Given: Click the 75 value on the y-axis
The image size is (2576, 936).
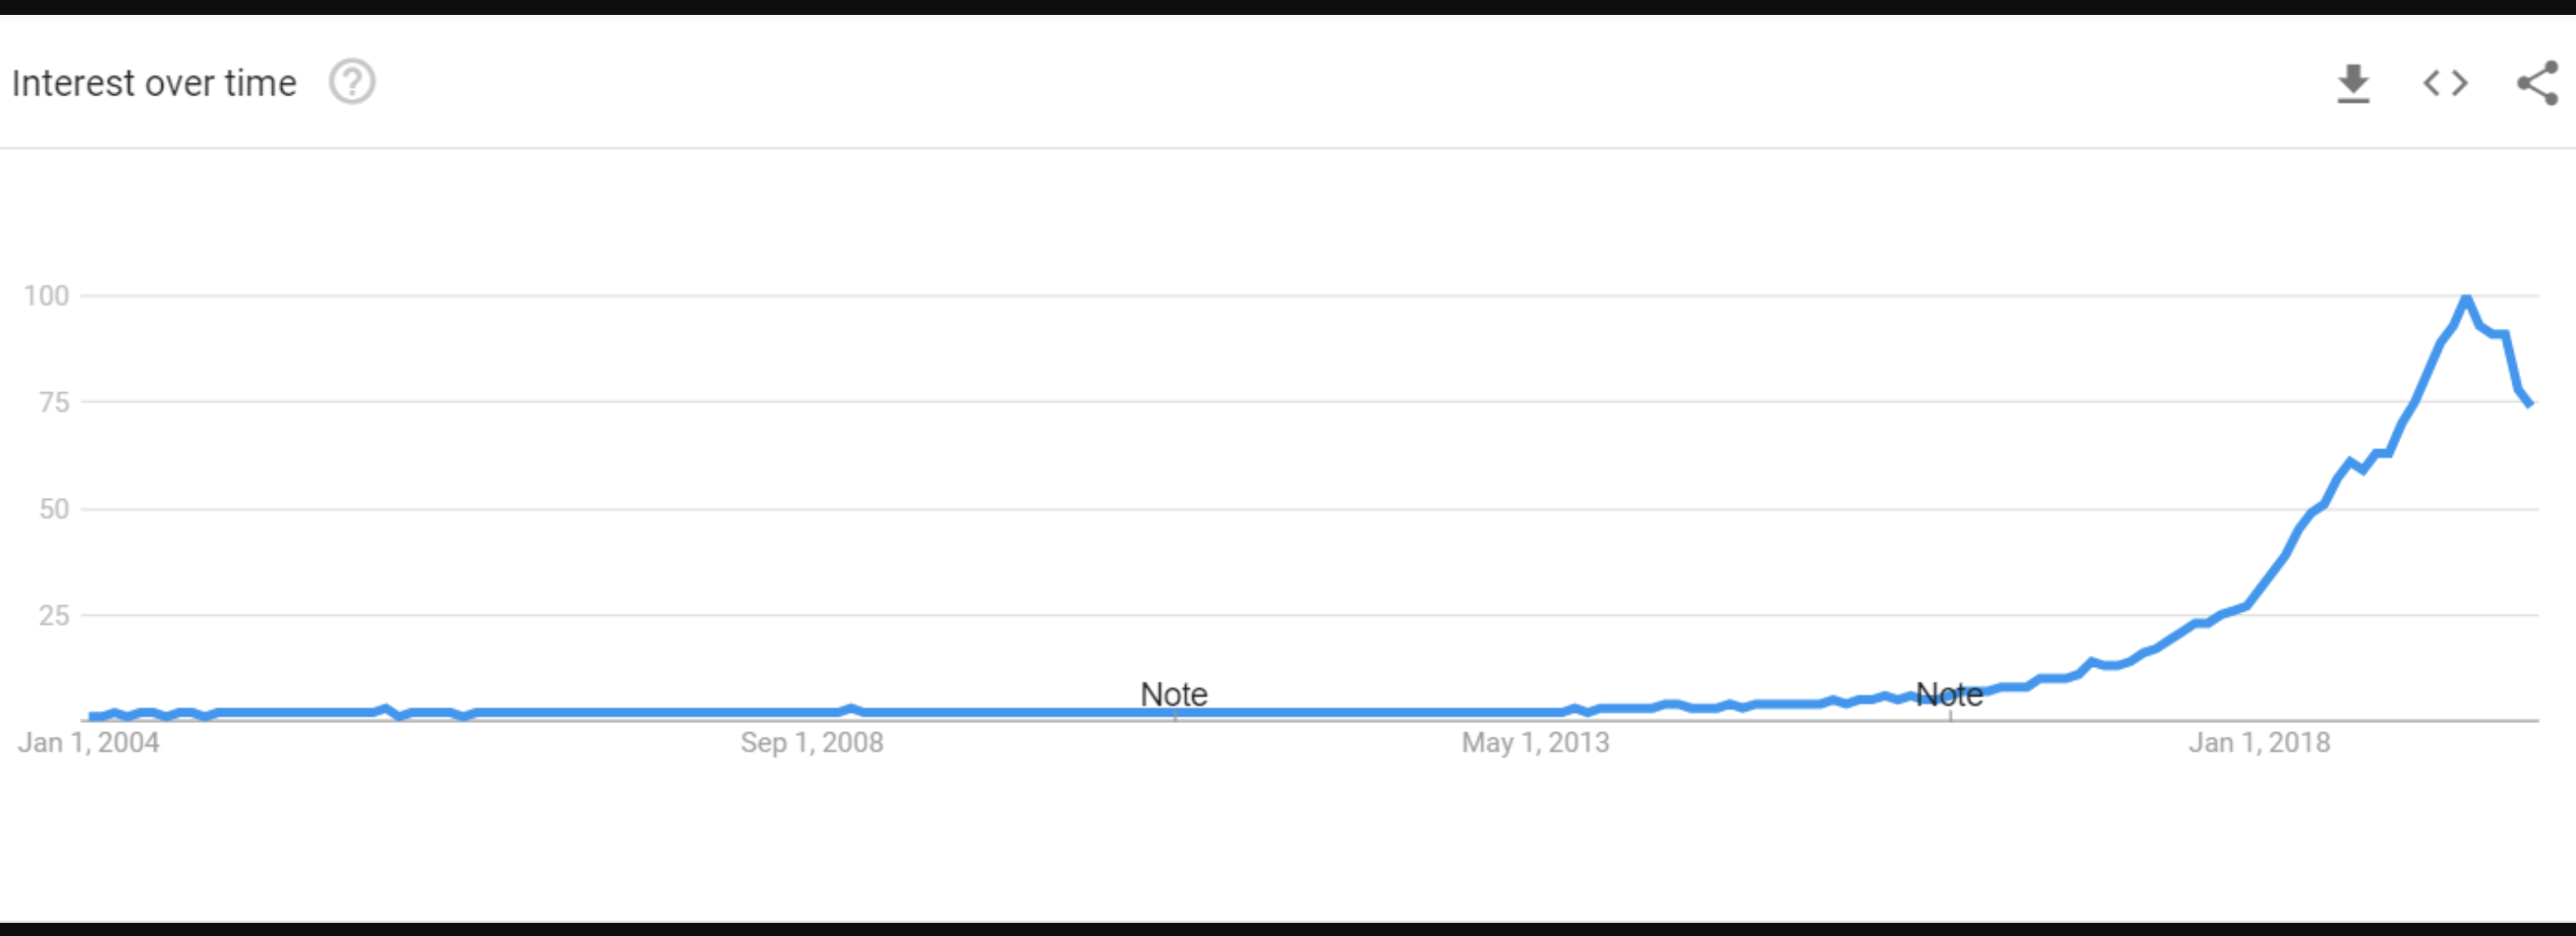Looking at the screenshot, I should click(54, 403).
